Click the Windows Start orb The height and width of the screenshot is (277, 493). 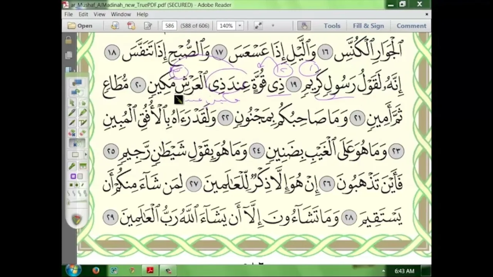[73, 270]
